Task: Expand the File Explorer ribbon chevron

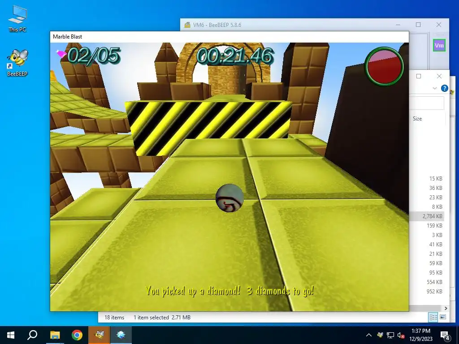Action: point(435,88)
